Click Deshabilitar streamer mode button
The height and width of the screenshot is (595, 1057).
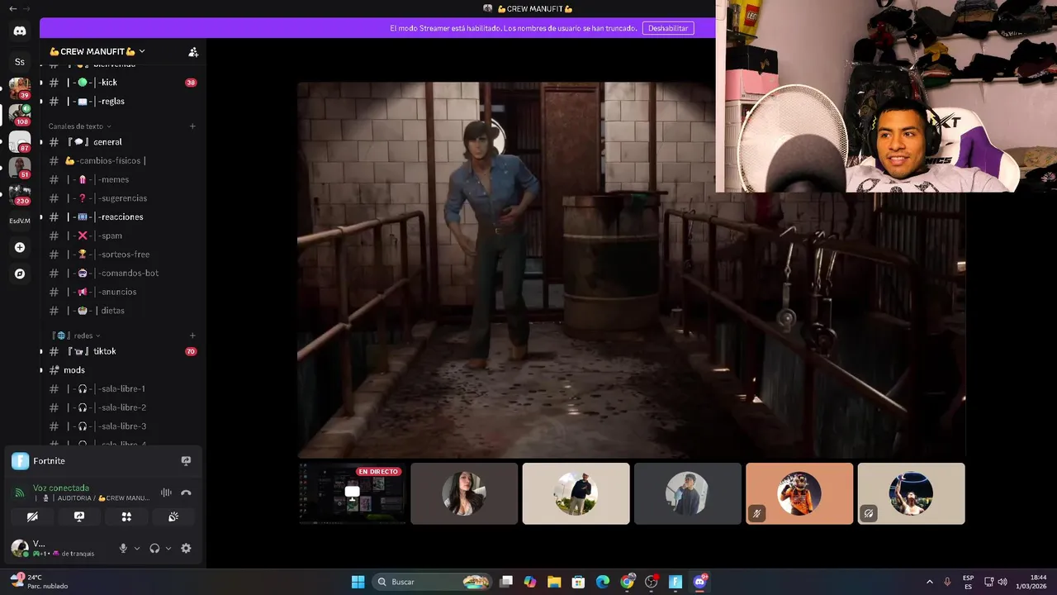click(x=668, y=28)
